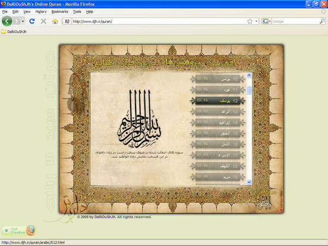Open English translation of surah 15

[199, 133]
